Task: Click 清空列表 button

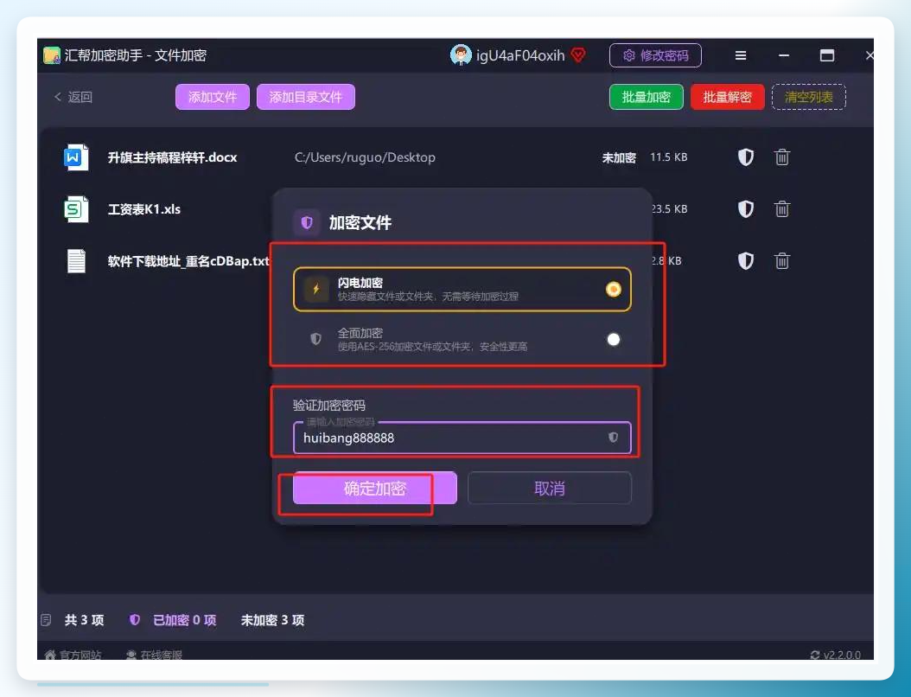Action: tap(809, 97)
